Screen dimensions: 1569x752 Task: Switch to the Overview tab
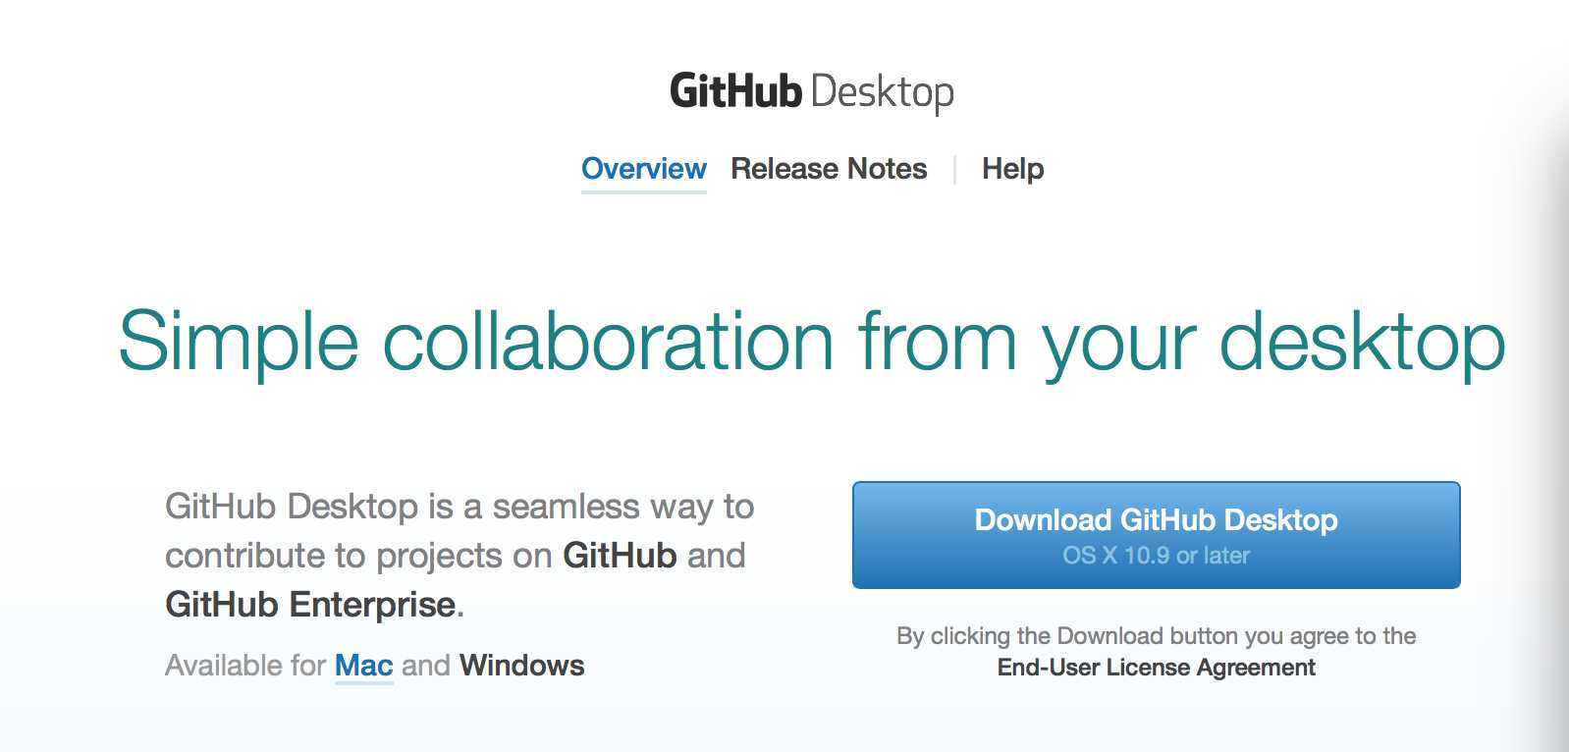coord(643,169)
